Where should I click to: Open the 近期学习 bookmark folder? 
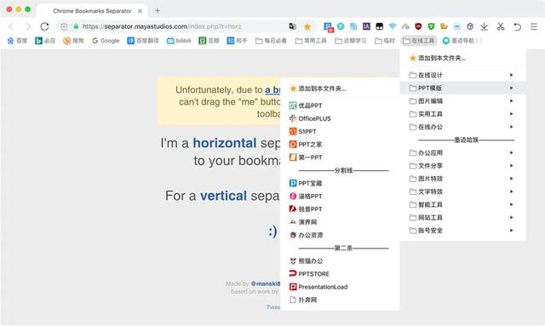351,41
